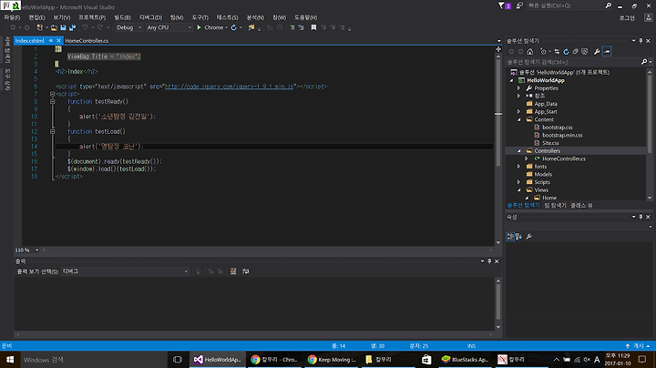Pin the Index.cshtml tab
Screen dimensions: 656x368
[51, 41]
